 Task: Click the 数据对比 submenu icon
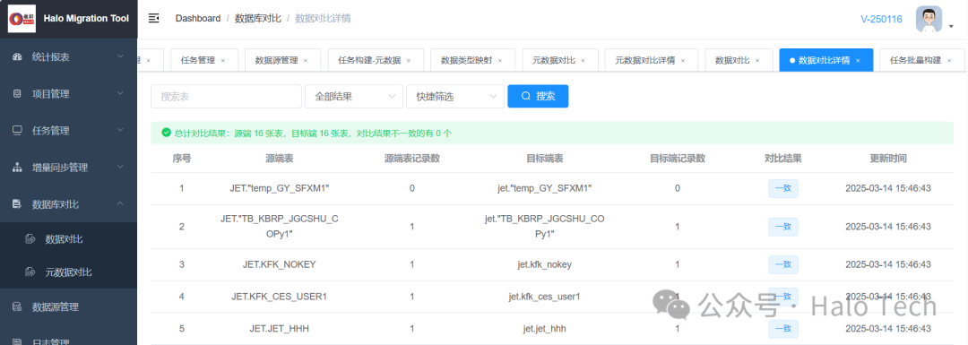[x=30, y=239]
